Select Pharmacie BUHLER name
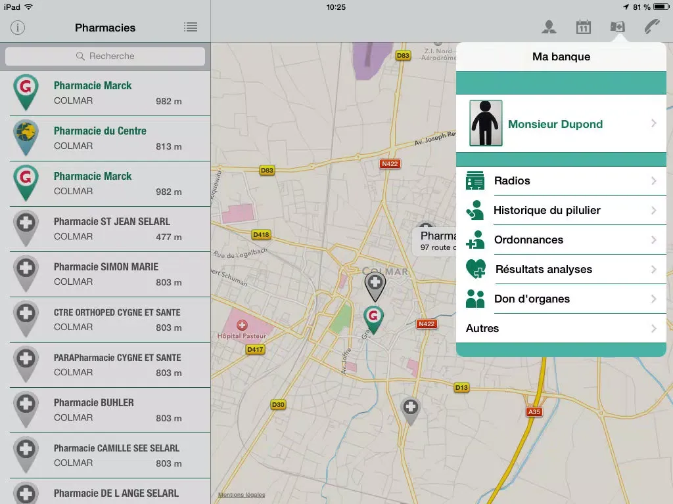Image resolution: width=673 pixels, height=504 pixels. pyautogui.click(x=93, y=403)
